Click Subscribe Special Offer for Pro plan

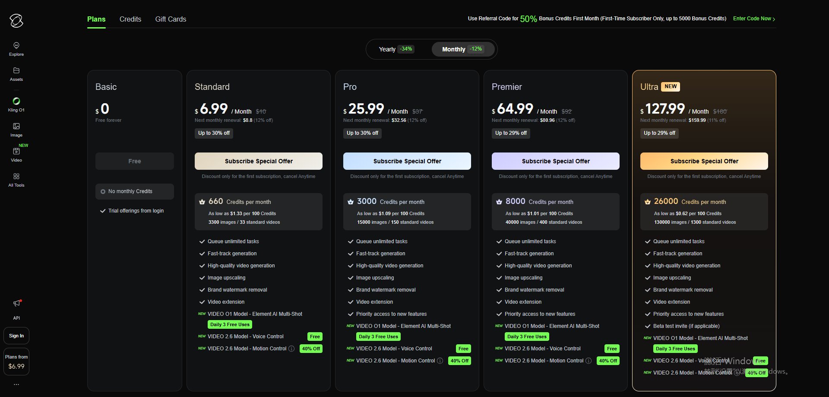pos(407,161)
